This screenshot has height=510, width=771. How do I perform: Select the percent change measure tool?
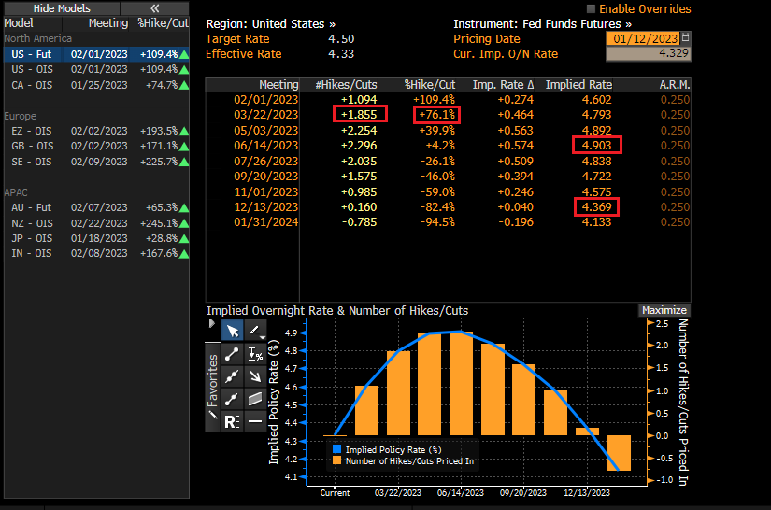point(255,354)
